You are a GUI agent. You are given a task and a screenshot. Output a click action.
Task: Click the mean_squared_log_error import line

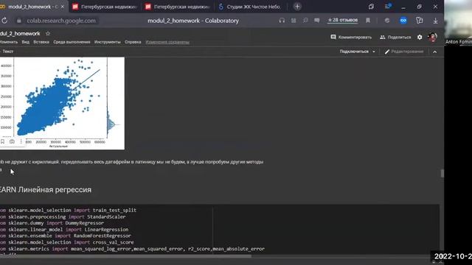coord(133,249)
